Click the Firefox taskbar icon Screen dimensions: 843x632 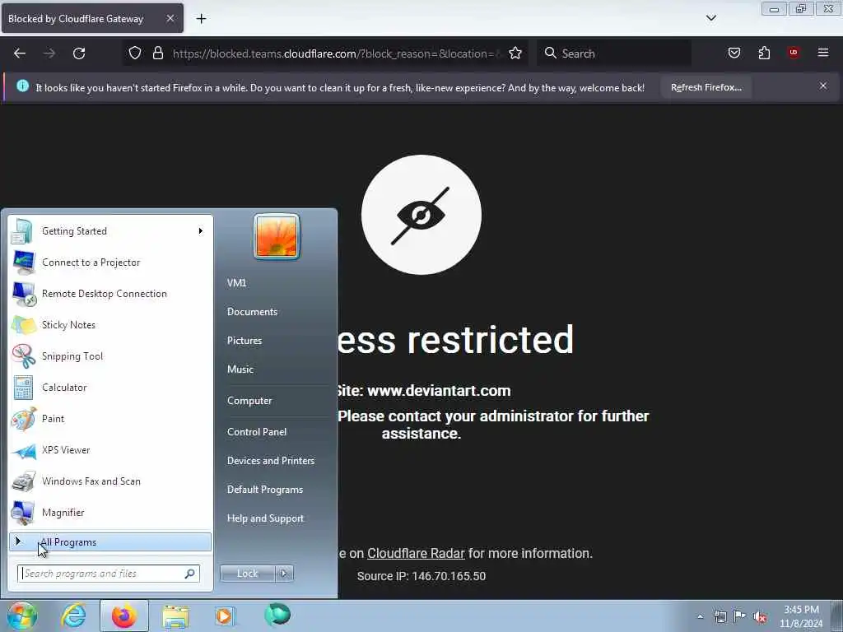coord(124,616)
